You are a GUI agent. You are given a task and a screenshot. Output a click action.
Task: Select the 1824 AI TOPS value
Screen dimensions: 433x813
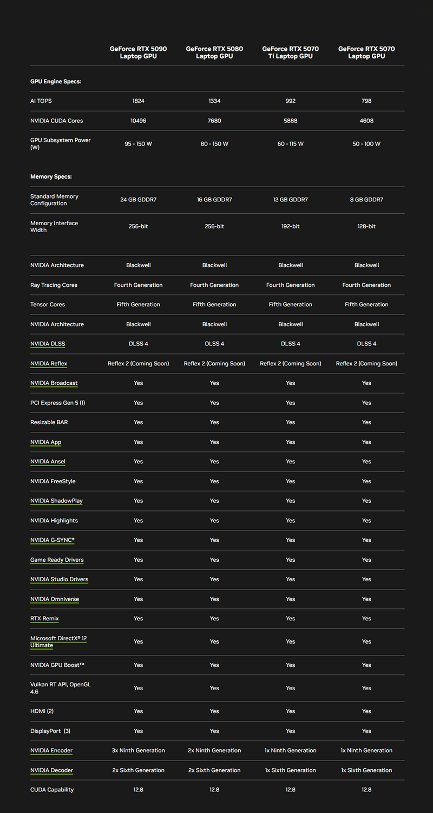pyautogui.click(x=139, y=101)
